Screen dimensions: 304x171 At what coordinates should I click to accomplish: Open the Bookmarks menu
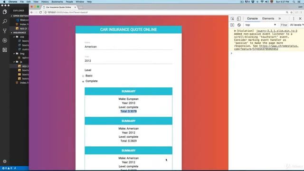[57, 2]
